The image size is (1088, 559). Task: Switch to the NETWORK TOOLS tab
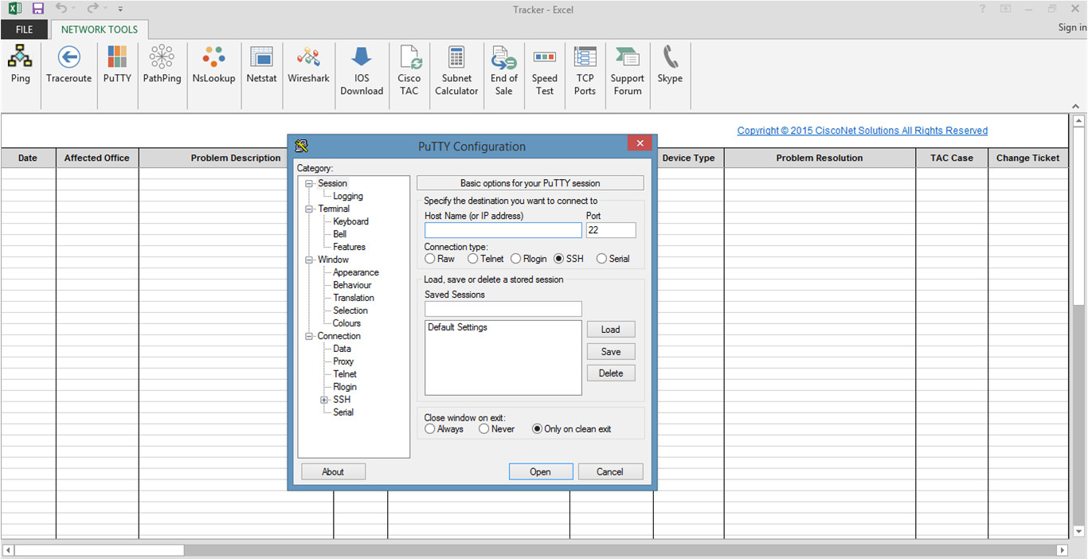click(100, 29)
